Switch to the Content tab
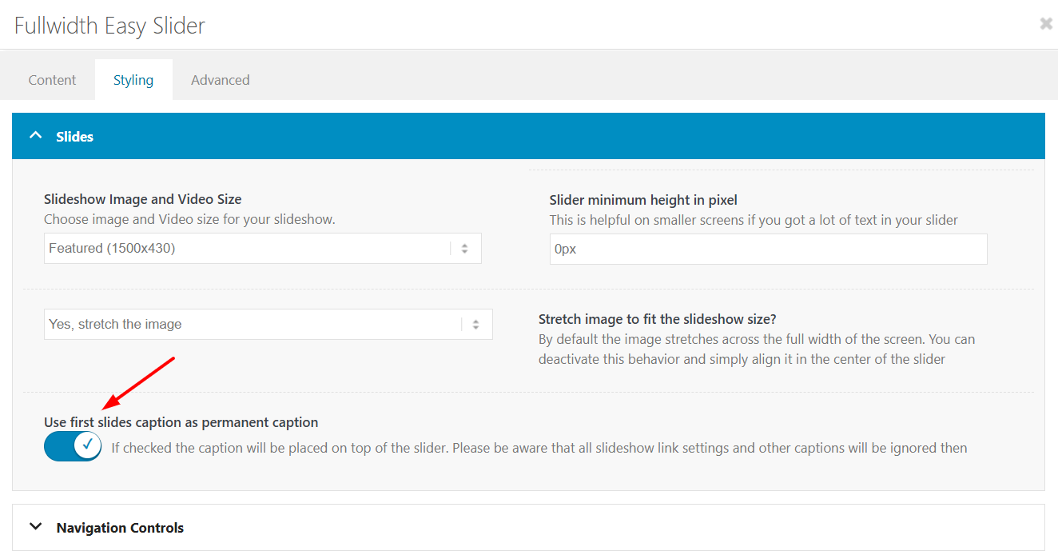1058x559 pixels. pyautogui.click(x=52, y=80)
